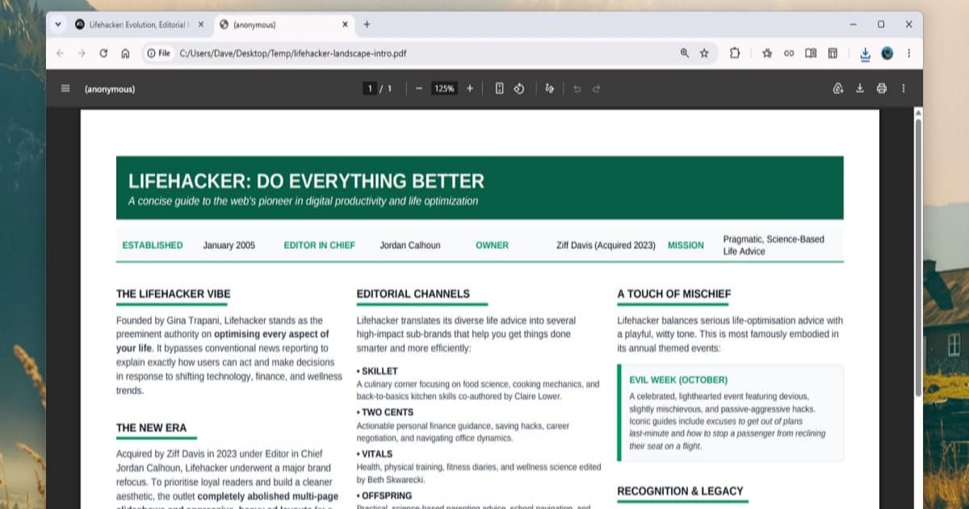Switch to the Lifehacker: Evolution tab
969x509 pixels.
(140, 24)
